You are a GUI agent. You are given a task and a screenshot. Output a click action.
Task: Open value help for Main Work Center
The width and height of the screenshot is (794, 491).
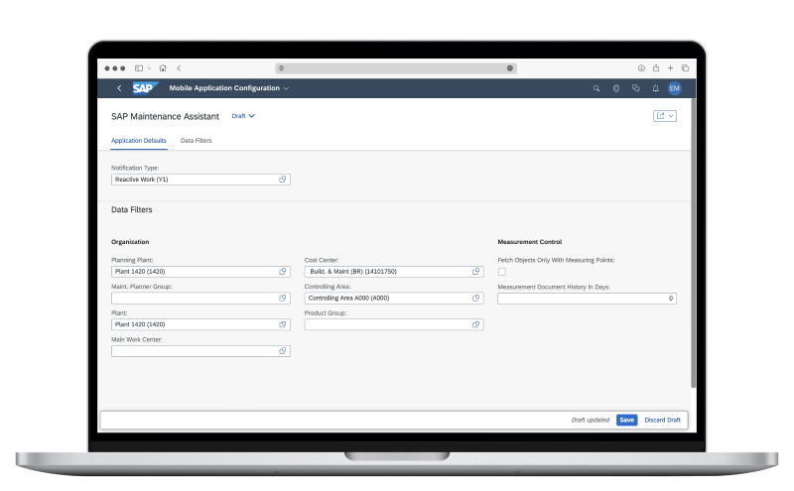(282, 351)
